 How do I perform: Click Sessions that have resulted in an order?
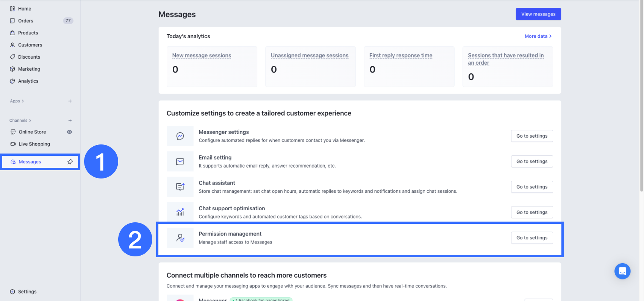[x=506, y=59]
